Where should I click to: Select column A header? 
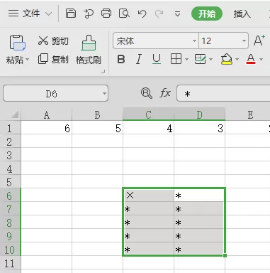47,115
